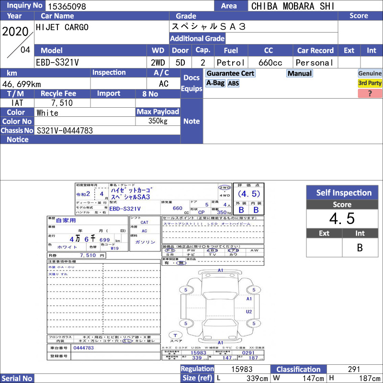
Task: Click the 8 No header label
Action: (x=150, y=94)
